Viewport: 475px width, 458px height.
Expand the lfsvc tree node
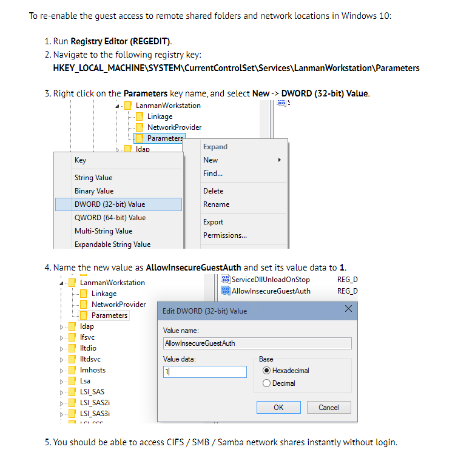(x=61, y=338)
